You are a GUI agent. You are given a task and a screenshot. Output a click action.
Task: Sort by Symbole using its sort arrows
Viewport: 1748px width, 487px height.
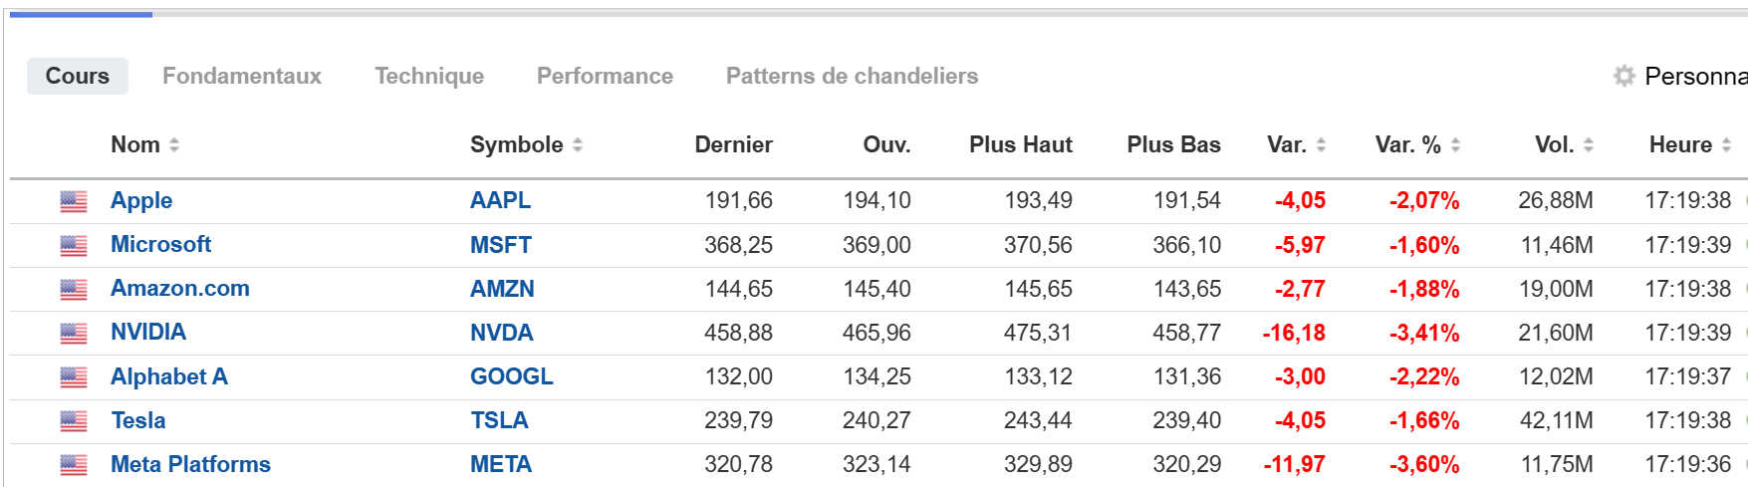click(578, 145)
